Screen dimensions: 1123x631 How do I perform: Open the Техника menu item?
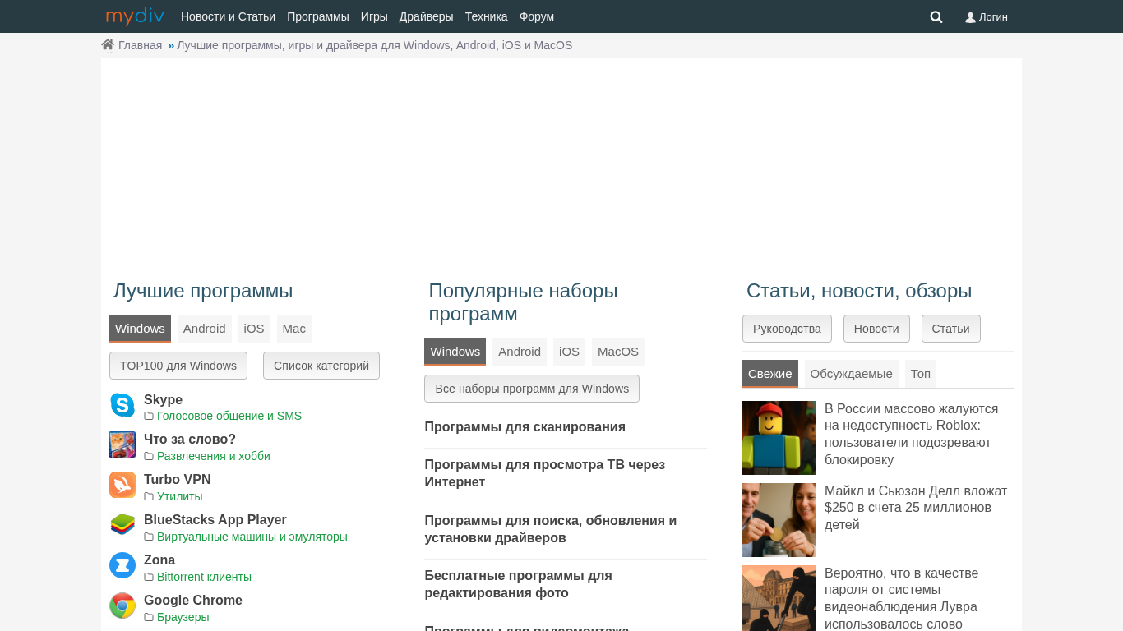tap(487, 16)
